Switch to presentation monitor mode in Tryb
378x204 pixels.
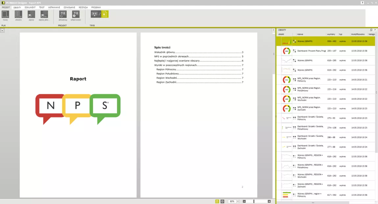pyautogui.click(x=95, y=14)
